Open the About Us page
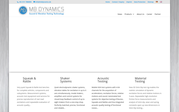Viewport: 179px width, 112px height. pos(141,14)
